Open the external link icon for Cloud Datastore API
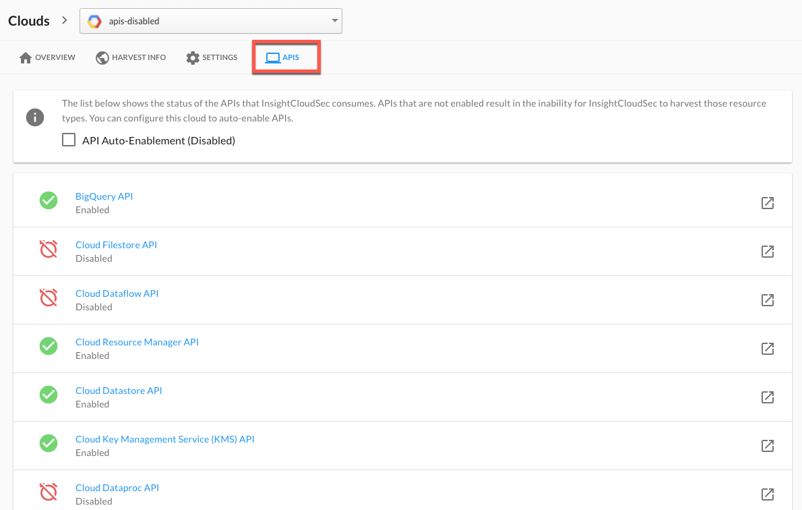Screen dimensions: 802x510 click(x=767, y=397)
